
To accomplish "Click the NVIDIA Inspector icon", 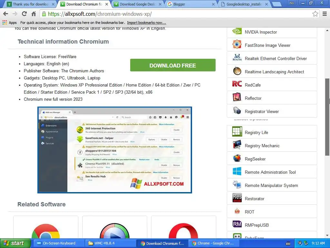I will pos(237,32).
